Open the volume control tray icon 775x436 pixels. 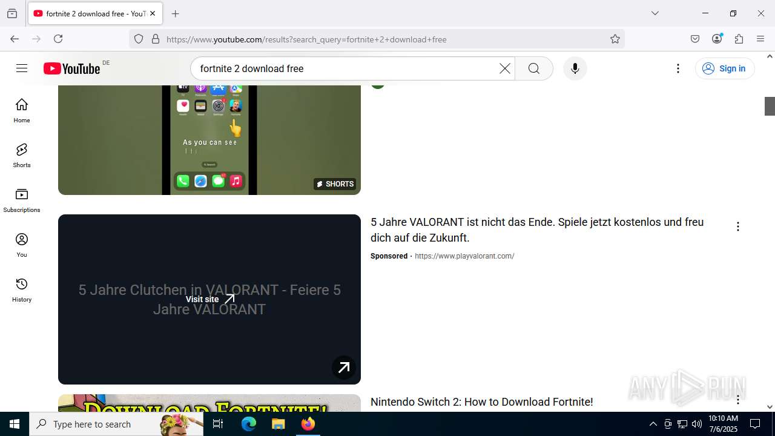(x=696, y=424)
